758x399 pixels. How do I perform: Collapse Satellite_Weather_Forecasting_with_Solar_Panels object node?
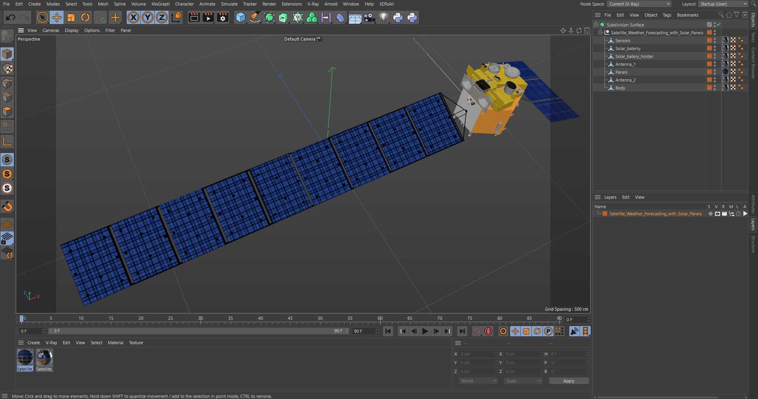tap(600, 32)
